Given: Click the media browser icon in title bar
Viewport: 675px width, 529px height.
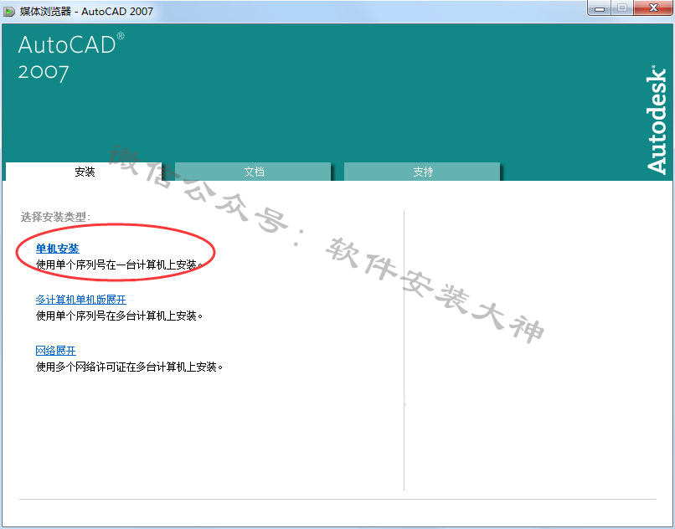Looking at the screenshot, I should [x=9, y=11].
